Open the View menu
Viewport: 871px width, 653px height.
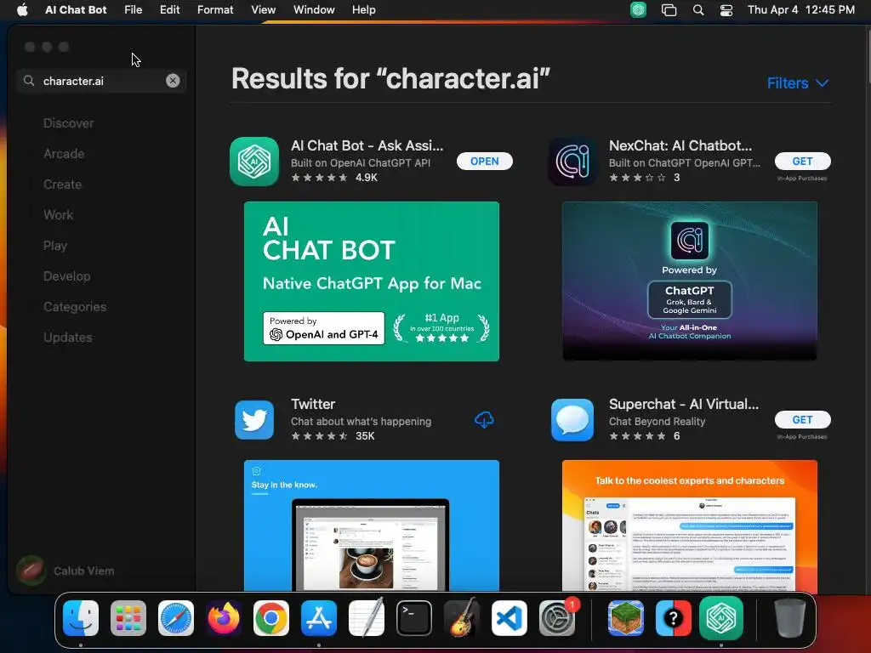click(263, 10)
